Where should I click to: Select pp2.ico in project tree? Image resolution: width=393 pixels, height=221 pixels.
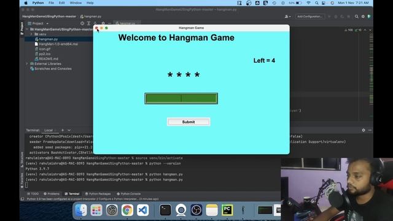pos(45,54)
